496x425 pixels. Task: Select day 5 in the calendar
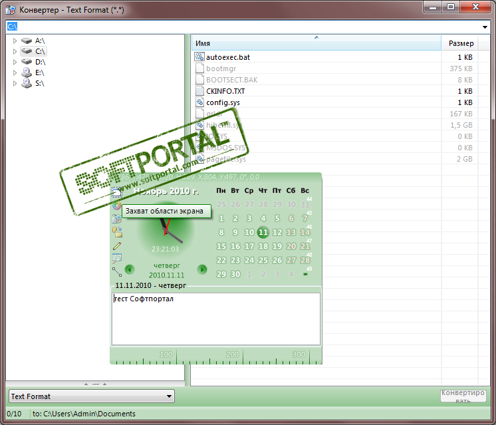[277, 218]
